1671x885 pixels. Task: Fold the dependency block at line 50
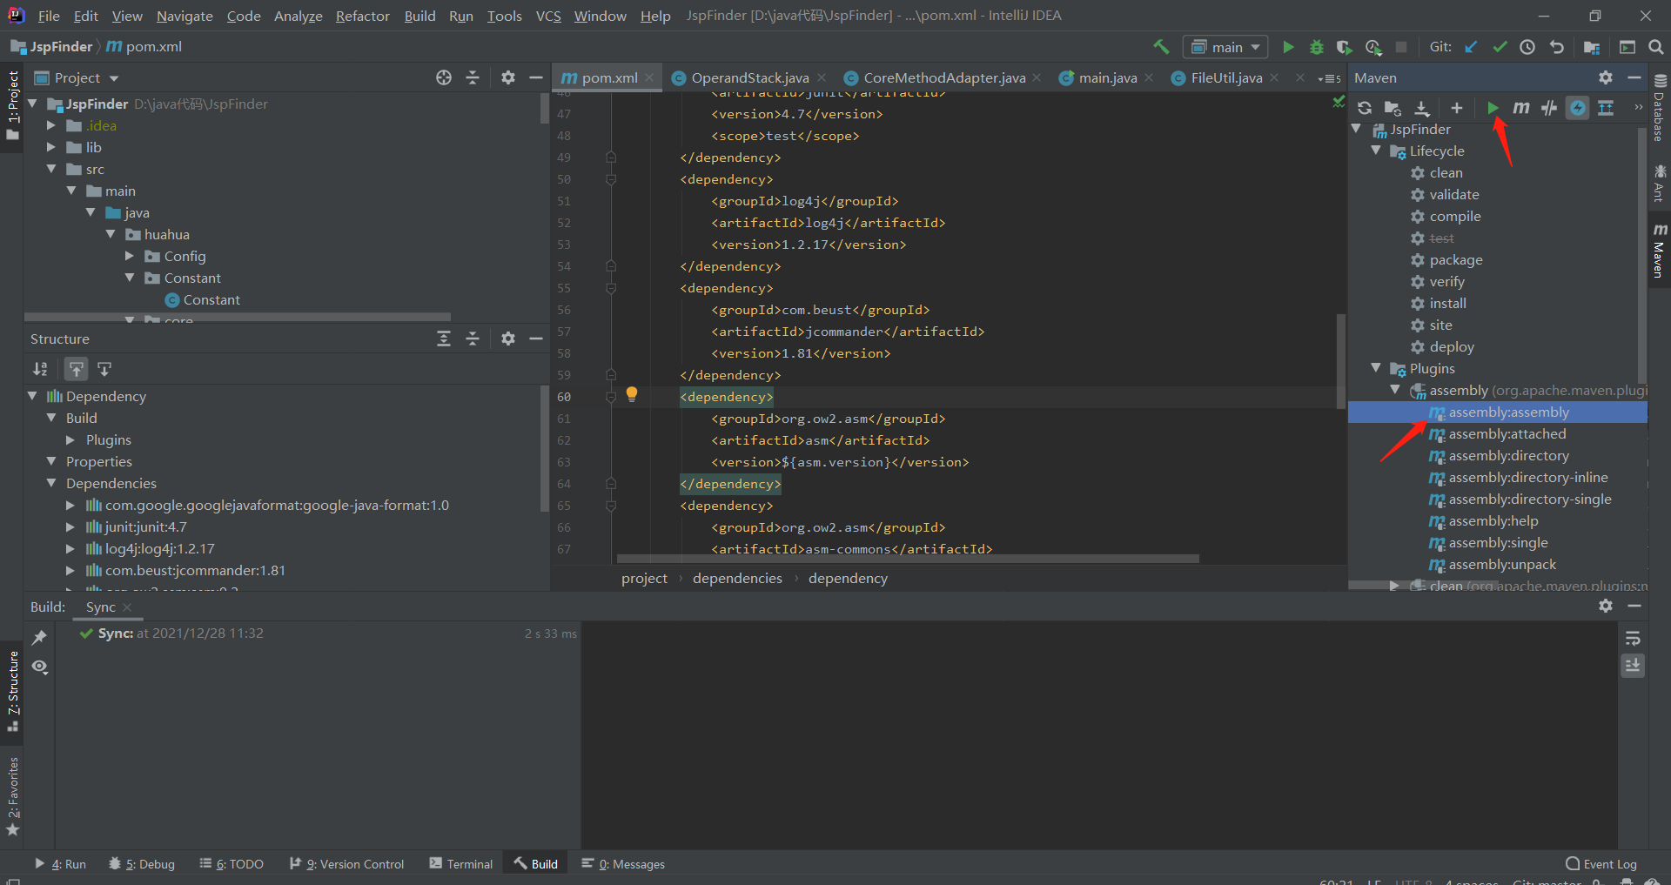pos(611,179)
